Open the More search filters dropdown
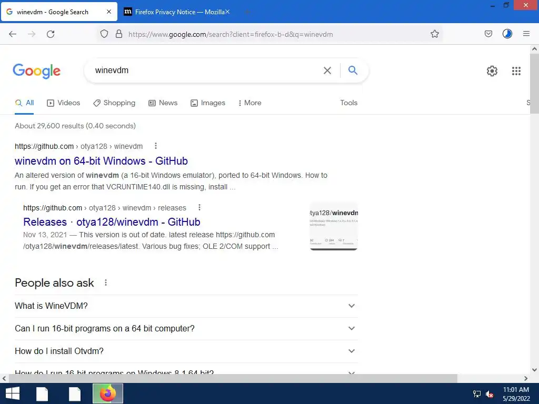 point(249,103)
